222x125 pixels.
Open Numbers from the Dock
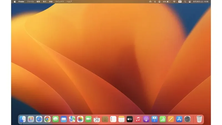163,119
